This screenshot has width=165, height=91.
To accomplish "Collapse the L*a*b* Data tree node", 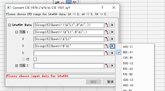I will [x=10, y=25].
